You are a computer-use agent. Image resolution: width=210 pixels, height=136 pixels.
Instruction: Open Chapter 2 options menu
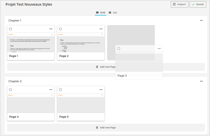coord(201,81)
